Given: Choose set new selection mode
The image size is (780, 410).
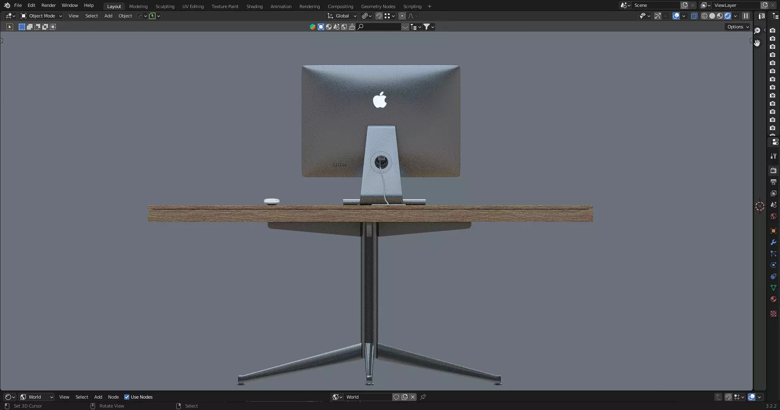Looking at the screenshot, I should pyautogui.click(x=22, y=27).
